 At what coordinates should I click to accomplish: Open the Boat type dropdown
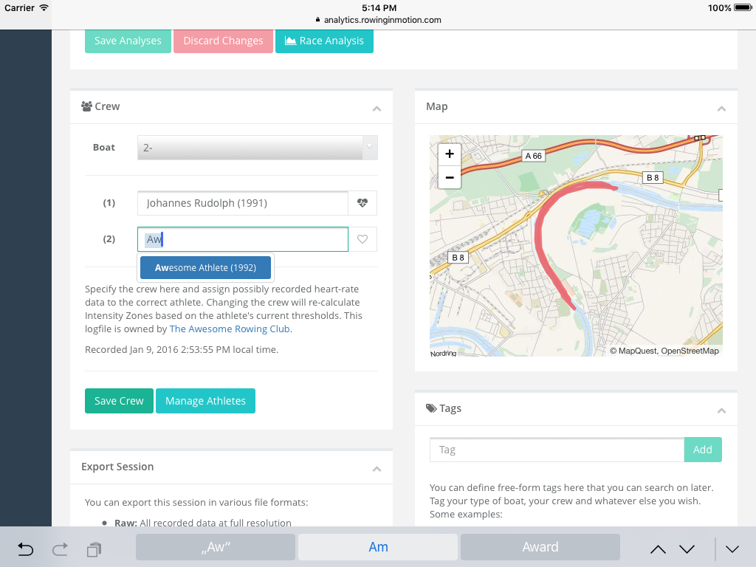click(257, 148)
